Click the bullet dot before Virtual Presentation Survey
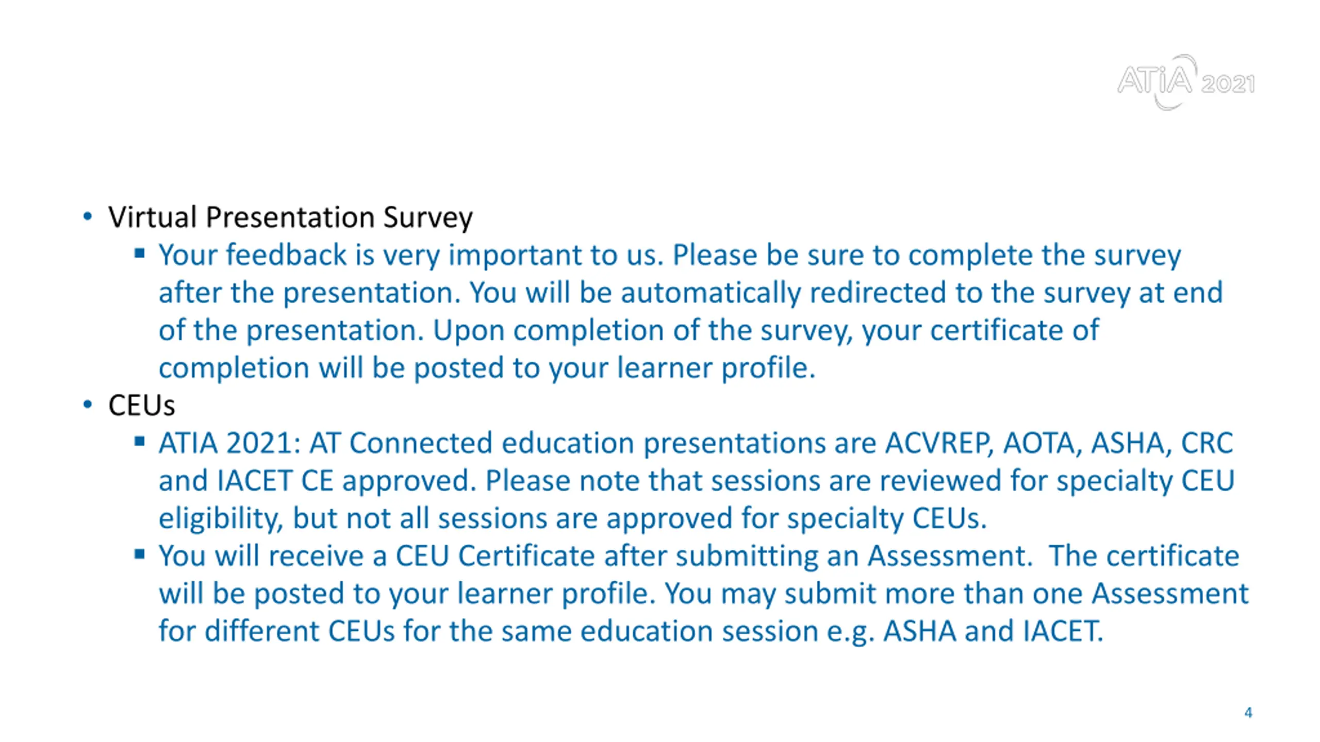1320x742 pixels. click(x=88, y=216)
